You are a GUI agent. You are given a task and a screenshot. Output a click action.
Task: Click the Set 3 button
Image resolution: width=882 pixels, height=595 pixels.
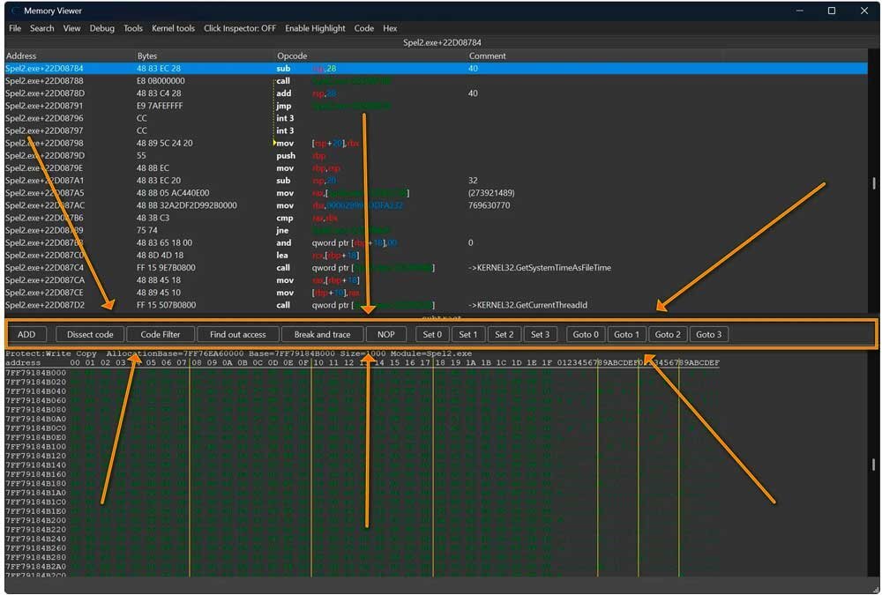pyautogui.click(x=540, y=334)
